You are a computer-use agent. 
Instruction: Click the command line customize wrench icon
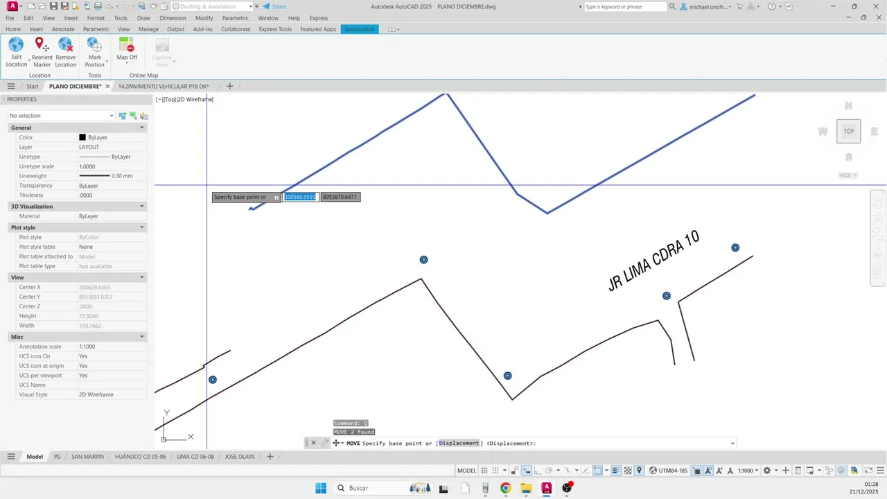324,443
